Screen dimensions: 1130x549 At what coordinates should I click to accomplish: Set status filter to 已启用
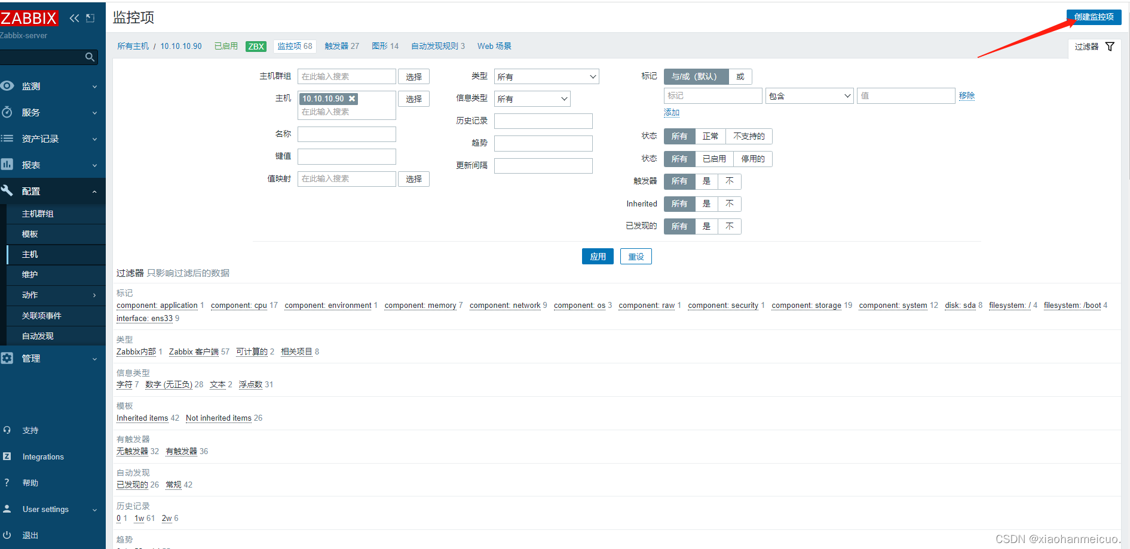click(x=714, y=159)
